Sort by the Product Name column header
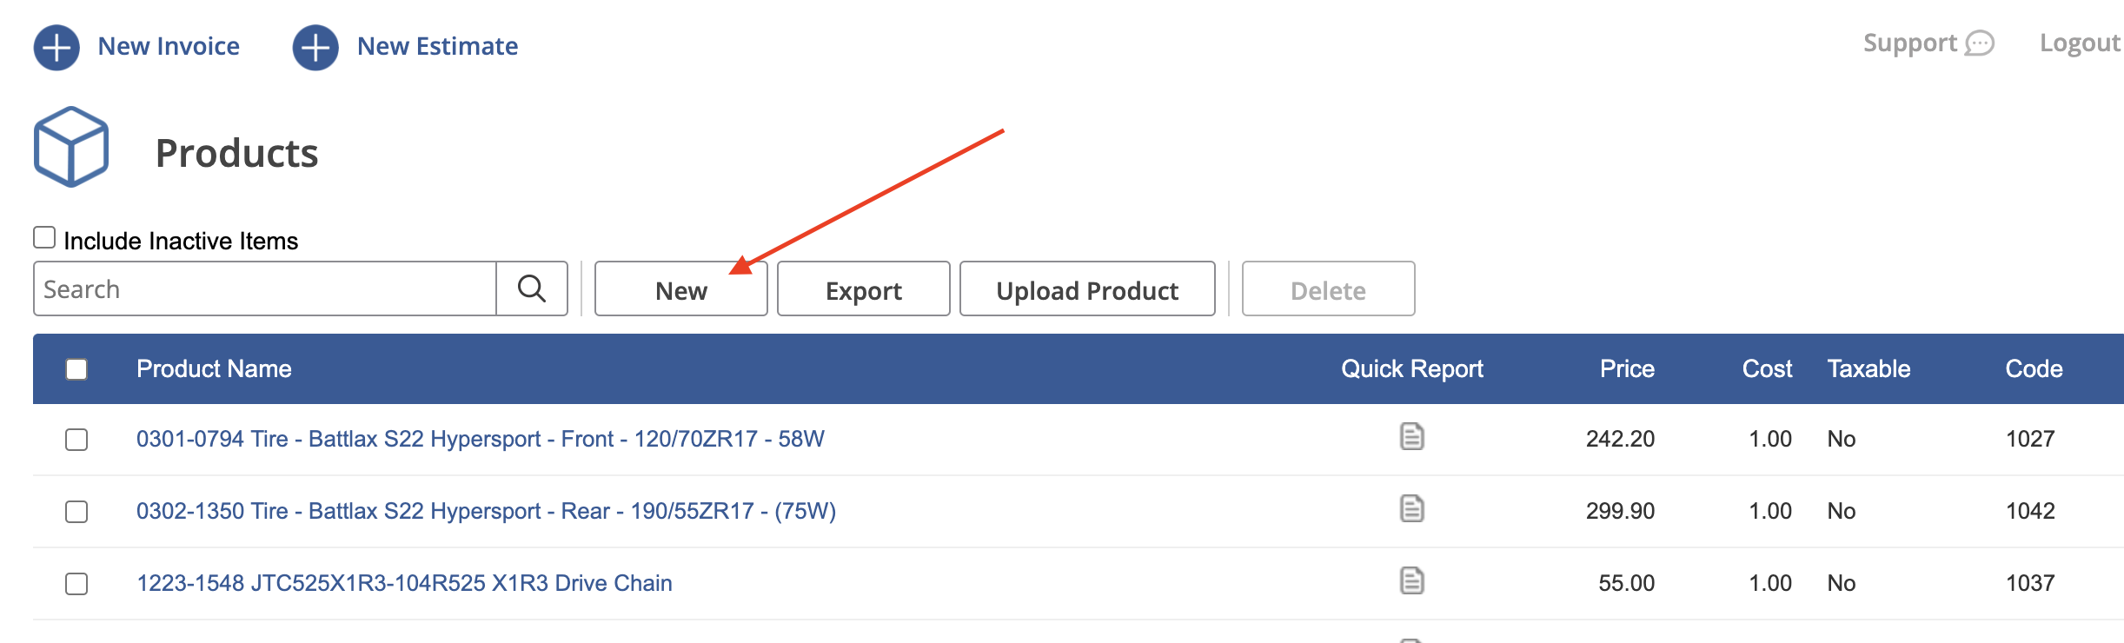The height and width of the screenshot is (643, 2124). click(214, 368)
